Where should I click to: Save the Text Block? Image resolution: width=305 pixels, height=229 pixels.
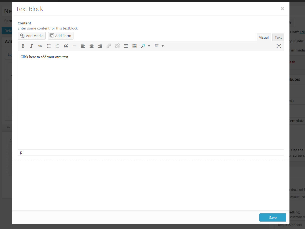273,217
